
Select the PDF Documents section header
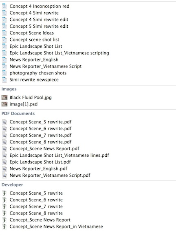18,114
